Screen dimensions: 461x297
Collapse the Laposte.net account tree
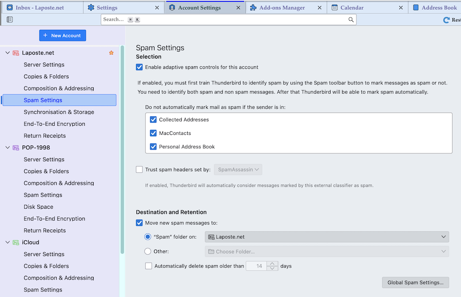click(7, 53)
